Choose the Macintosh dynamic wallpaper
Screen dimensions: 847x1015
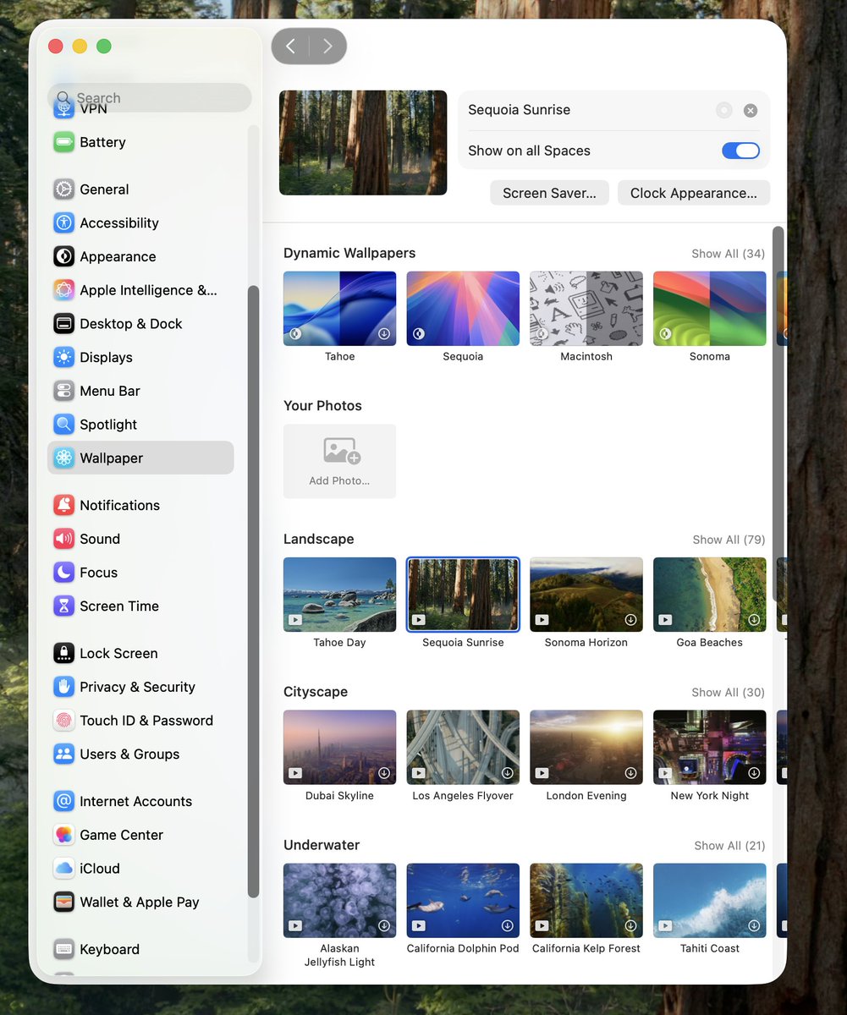[586, 309]
